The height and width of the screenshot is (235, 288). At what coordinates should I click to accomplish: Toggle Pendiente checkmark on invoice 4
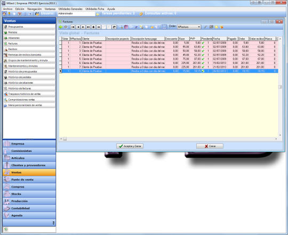(203, 55)
